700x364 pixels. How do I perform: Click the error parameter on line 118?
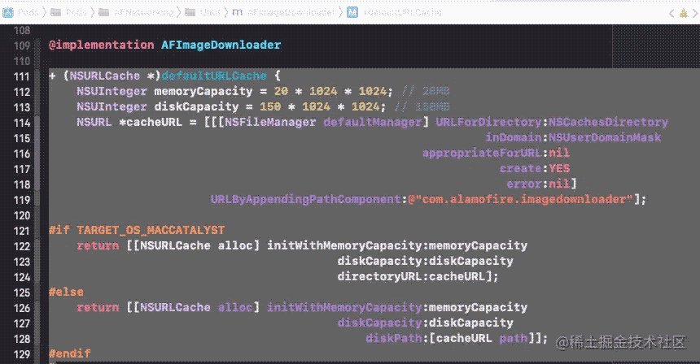point(524,184)
